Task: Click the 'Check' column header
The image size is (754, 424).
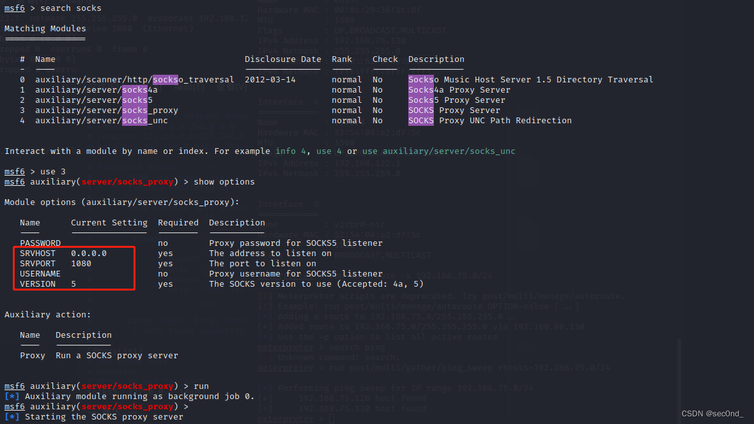Action: (385, 59)
